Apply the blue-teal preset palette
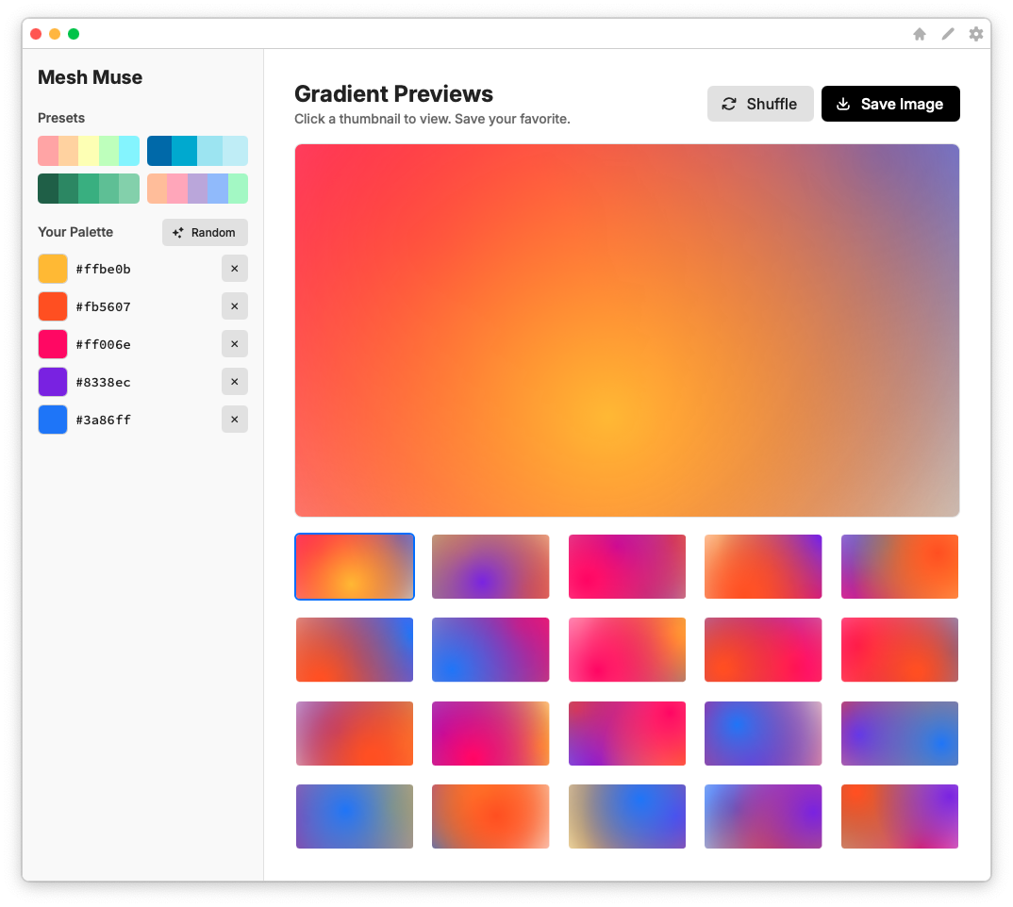 click(x=197, y=151)
